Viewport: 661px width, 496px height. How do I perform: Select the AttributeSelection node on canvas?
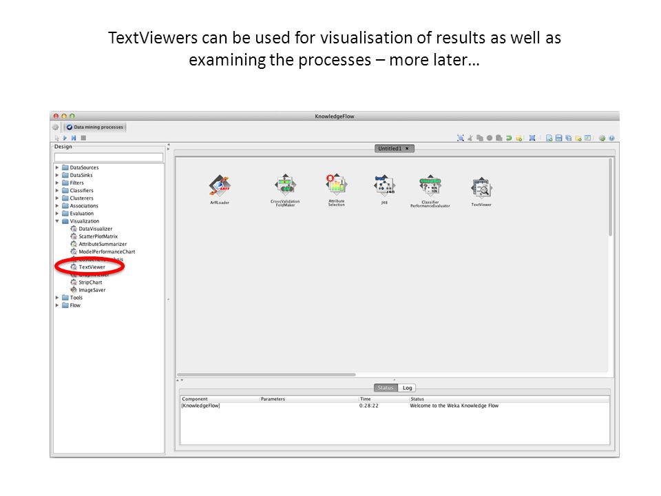click(x=337, y=185)
